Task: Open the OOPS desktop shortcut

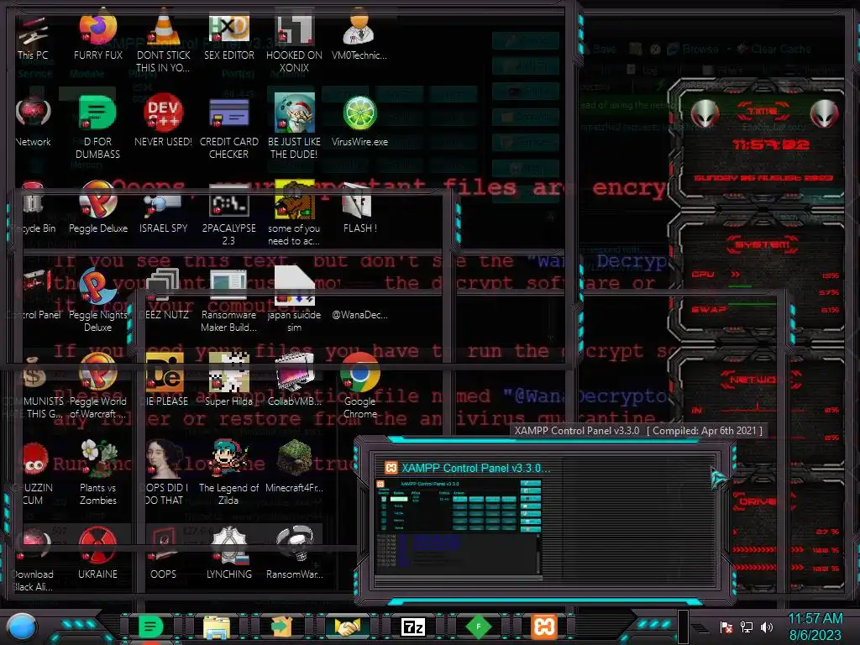Action: pyautogui.click(x=164, y=553)
